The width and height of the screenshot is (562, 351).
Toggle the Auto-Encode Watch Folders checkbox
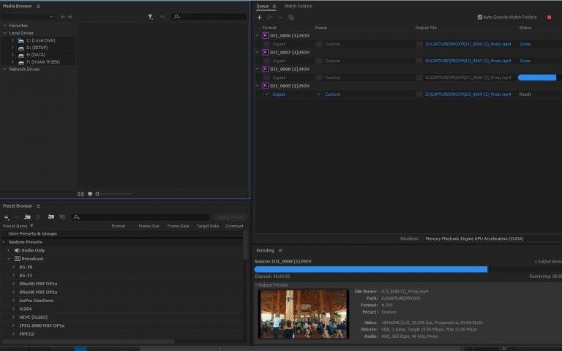[480, 17]
